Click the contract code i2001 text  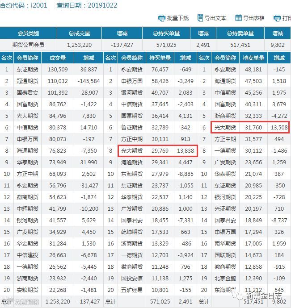point(39,5)
